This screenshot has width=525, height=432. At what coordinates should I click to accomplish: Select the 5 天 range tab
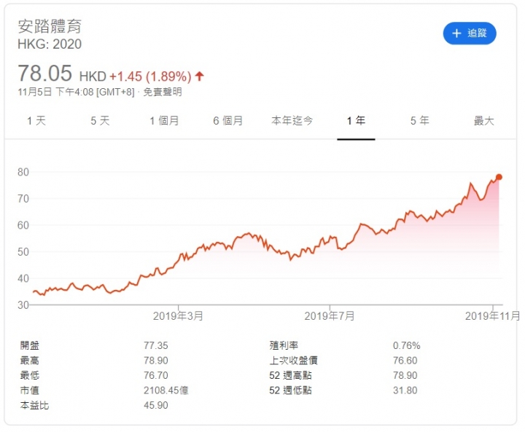click(100, 120)
